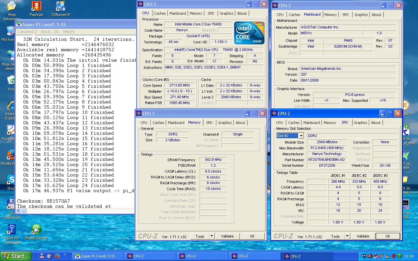Click Validate in the SPD window
The image size is (418, 261).
(x=363, y=236)
